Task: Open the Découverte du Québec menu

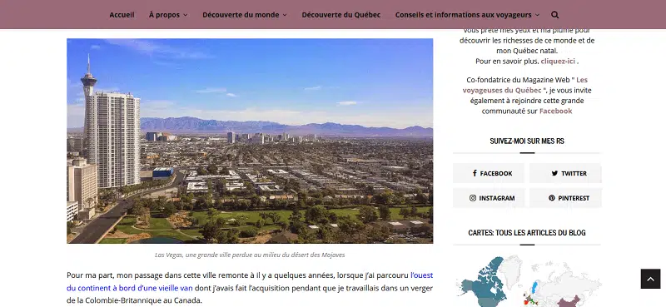Action: (x=341, y=15)
